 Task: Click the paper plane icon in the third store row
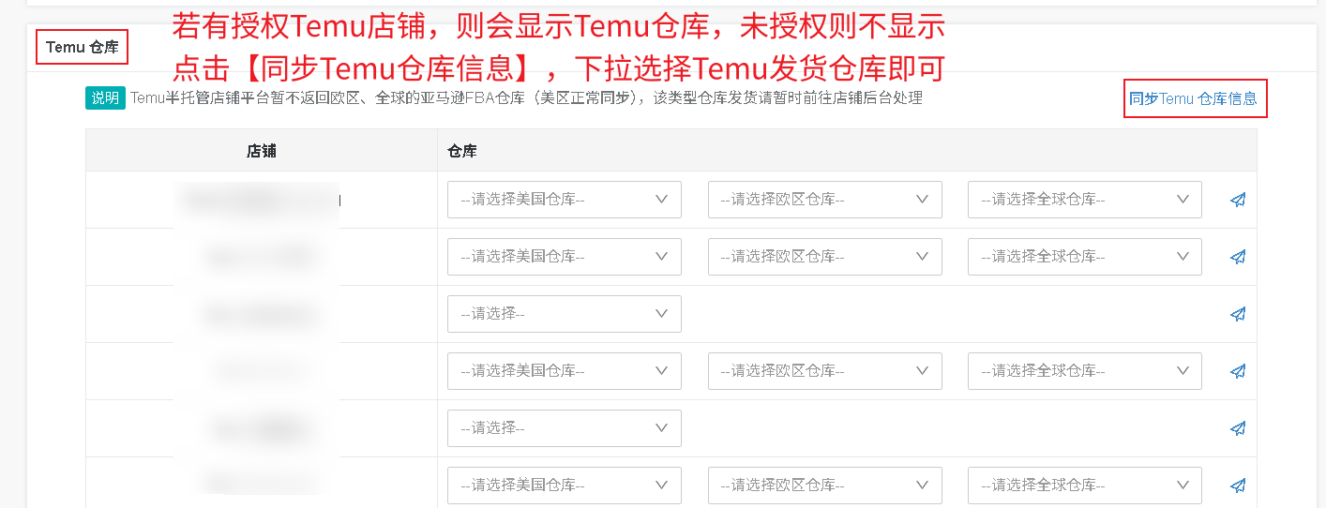click(x=1238, y=314)
